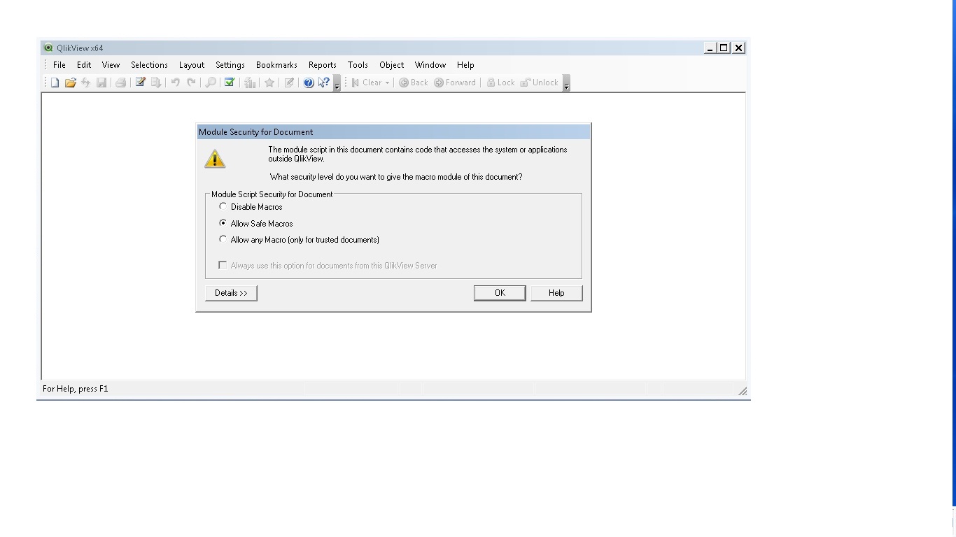Select the Allow Safe Macros option
Image resolution: width=956 pixels, height=537 pixels.
pos(223,224)
